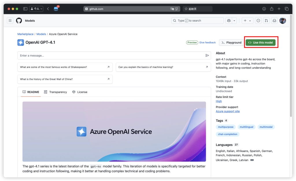Select the machine learning basics prompt
Image resolution: width=296 pixels, height=181 pixels.
coord(163,67)
